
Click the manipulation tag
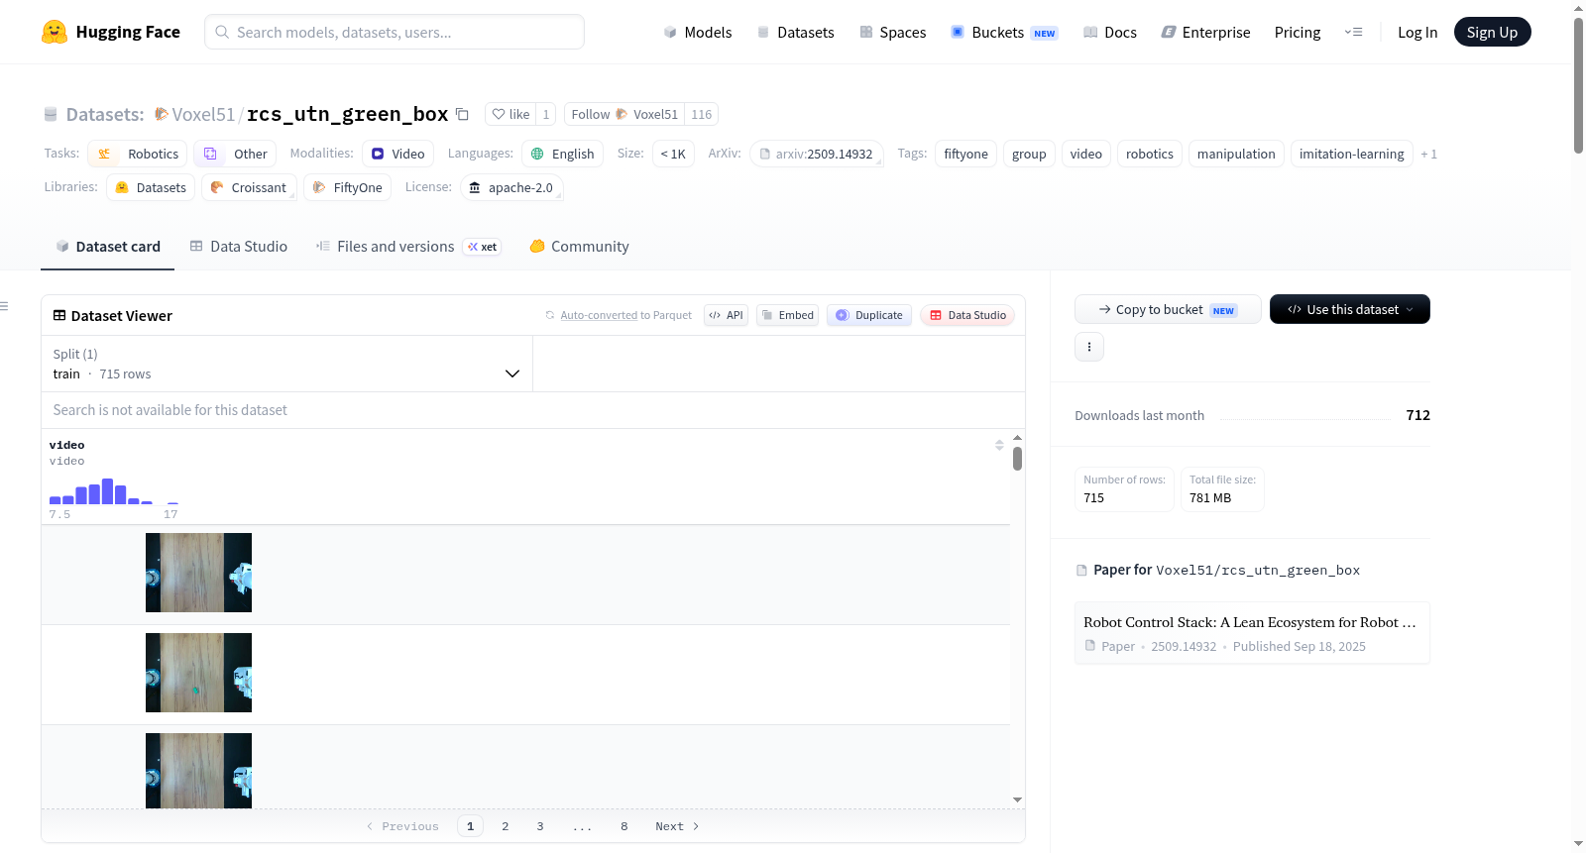click(x=1236, y=154)
